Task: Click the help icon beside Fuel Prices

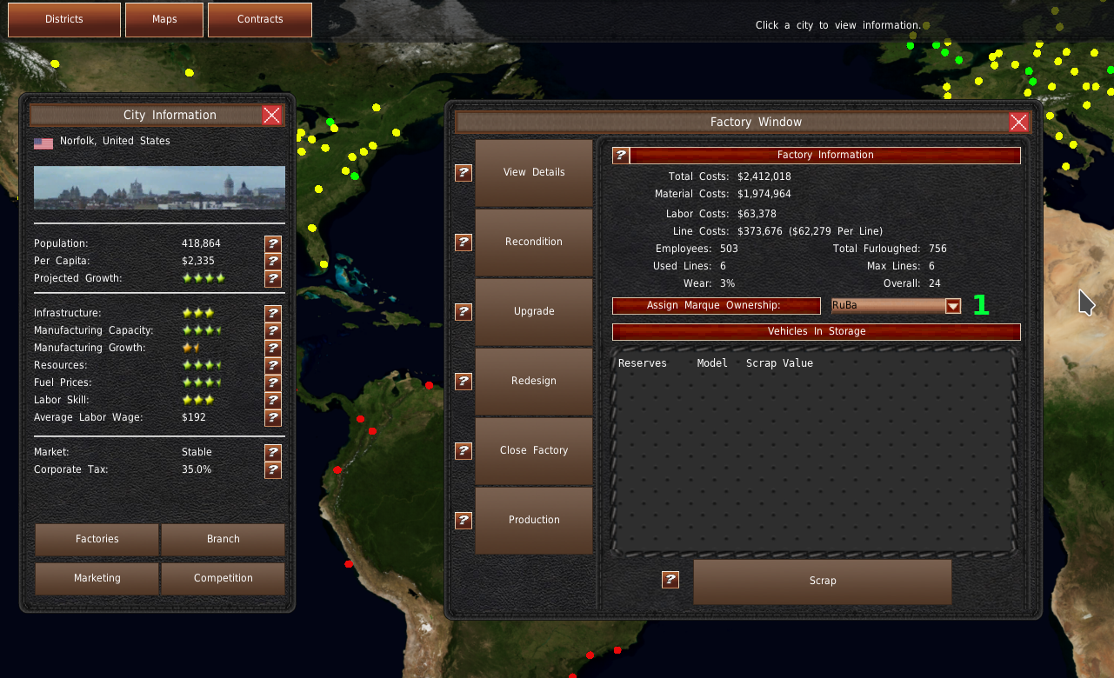Action: point(273,383)
